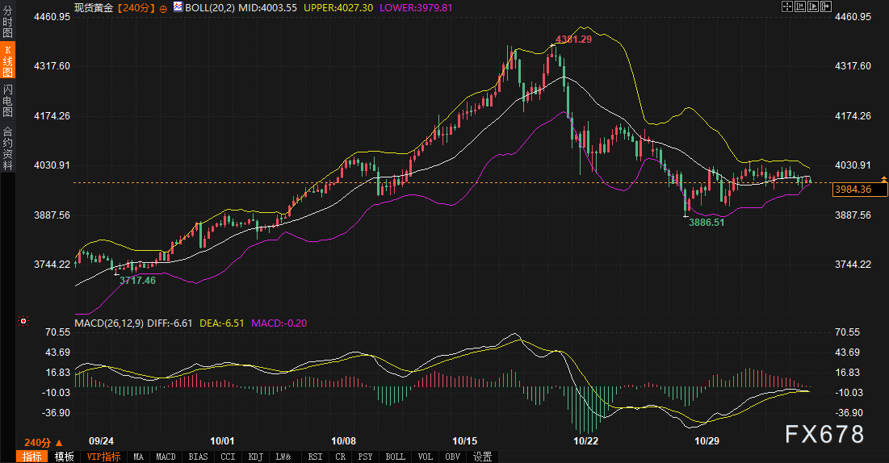Click the 设置 settings button

click(482, 457)
